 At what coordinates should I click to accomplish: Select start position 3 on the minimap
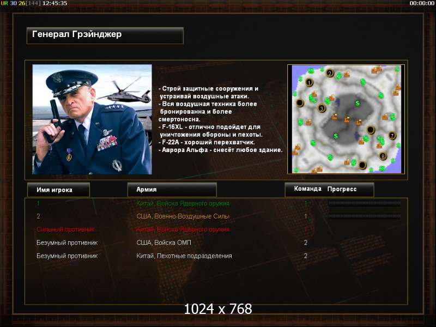coord(322,108)
